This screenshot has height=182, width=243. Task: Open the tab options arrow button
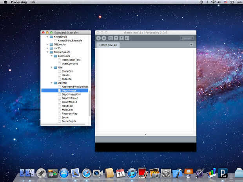pyautogui.click(x=191, y=45)
